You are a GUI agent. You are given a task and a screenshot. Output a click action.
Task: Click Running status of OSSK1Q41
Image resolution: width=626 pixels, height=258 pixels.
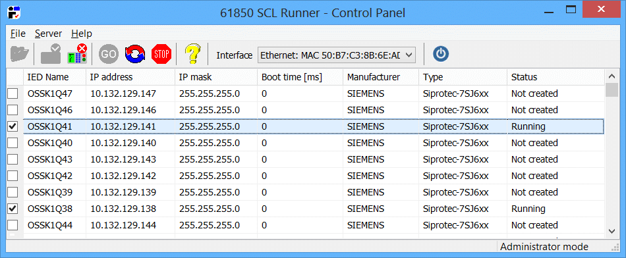click(x=528, y=126)
